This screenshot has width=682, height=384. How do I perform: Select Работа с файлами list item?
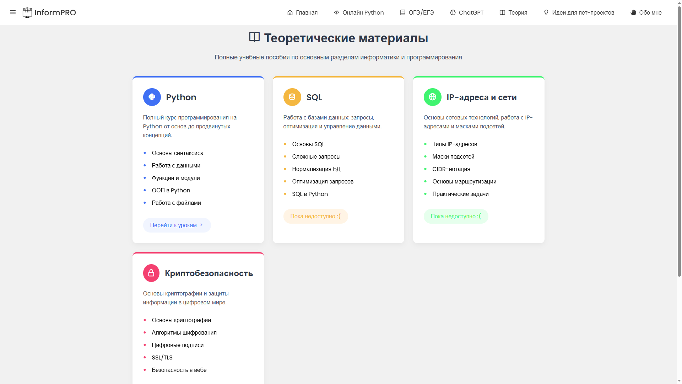[x=177, y=203]
